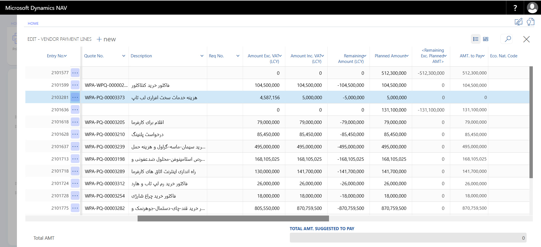Screen dimensions: 541x247
Task: Close the Vendor Payment Lines page
Action: pyautogui.click(x=526, y=39)
